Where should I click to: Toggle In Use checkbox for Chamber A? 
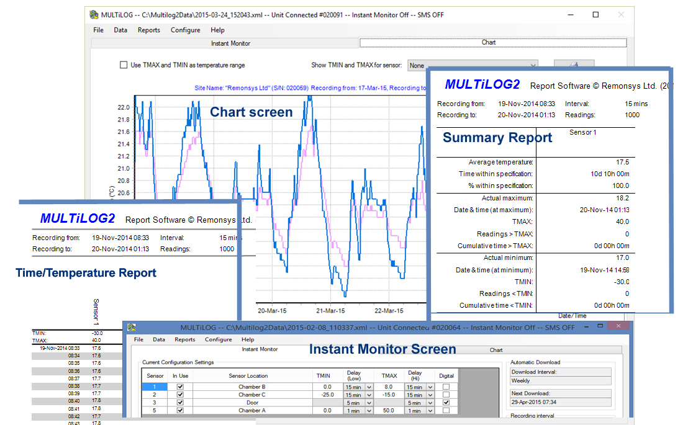[180, 411]
